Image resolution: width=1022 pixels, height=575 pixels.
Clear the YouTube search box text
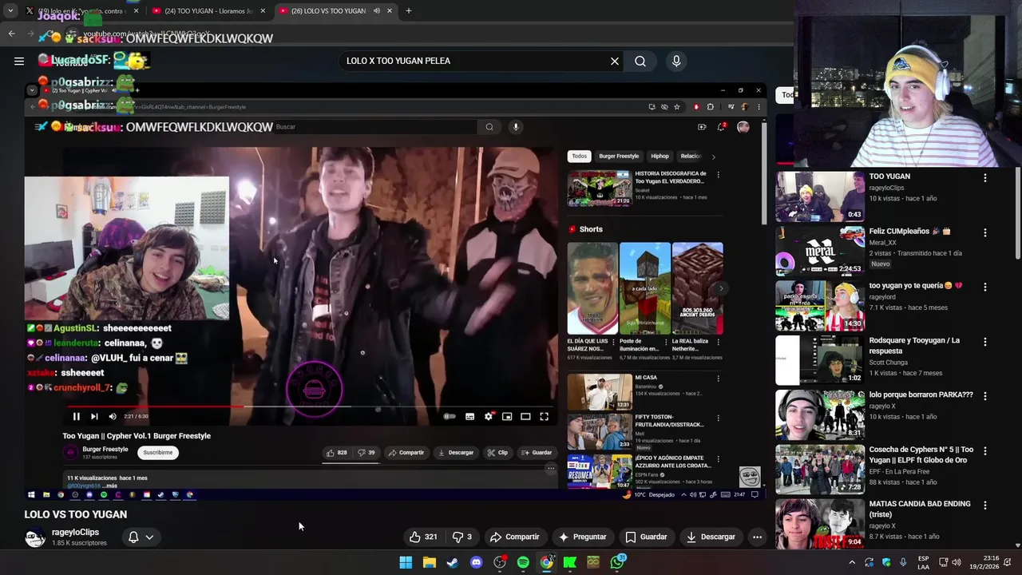615,61
